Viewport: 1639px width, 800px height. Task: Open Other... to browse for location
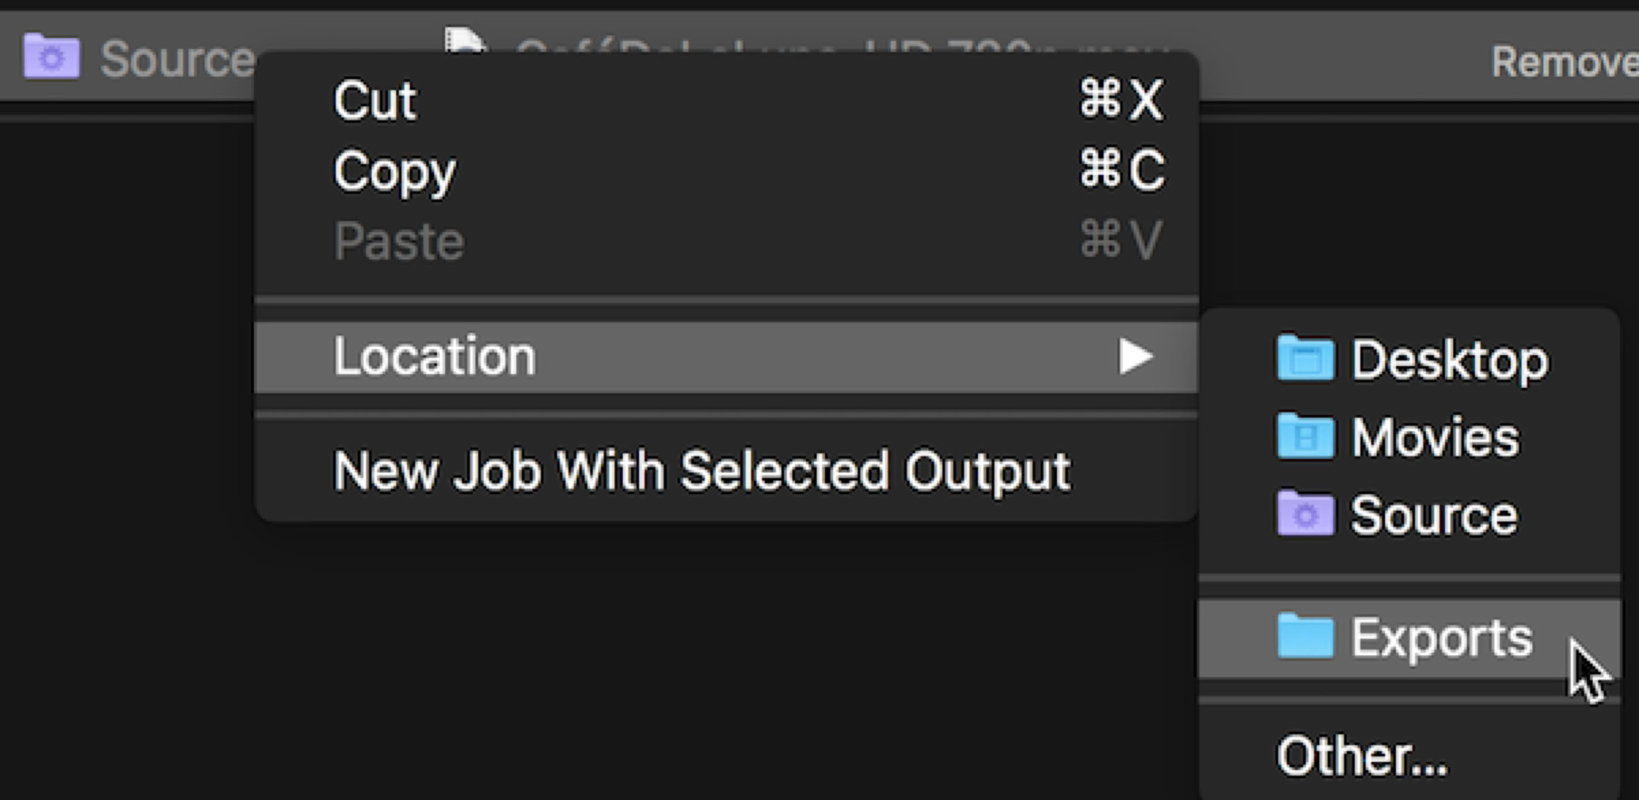pyautogui.click(x=1362, y=755)
